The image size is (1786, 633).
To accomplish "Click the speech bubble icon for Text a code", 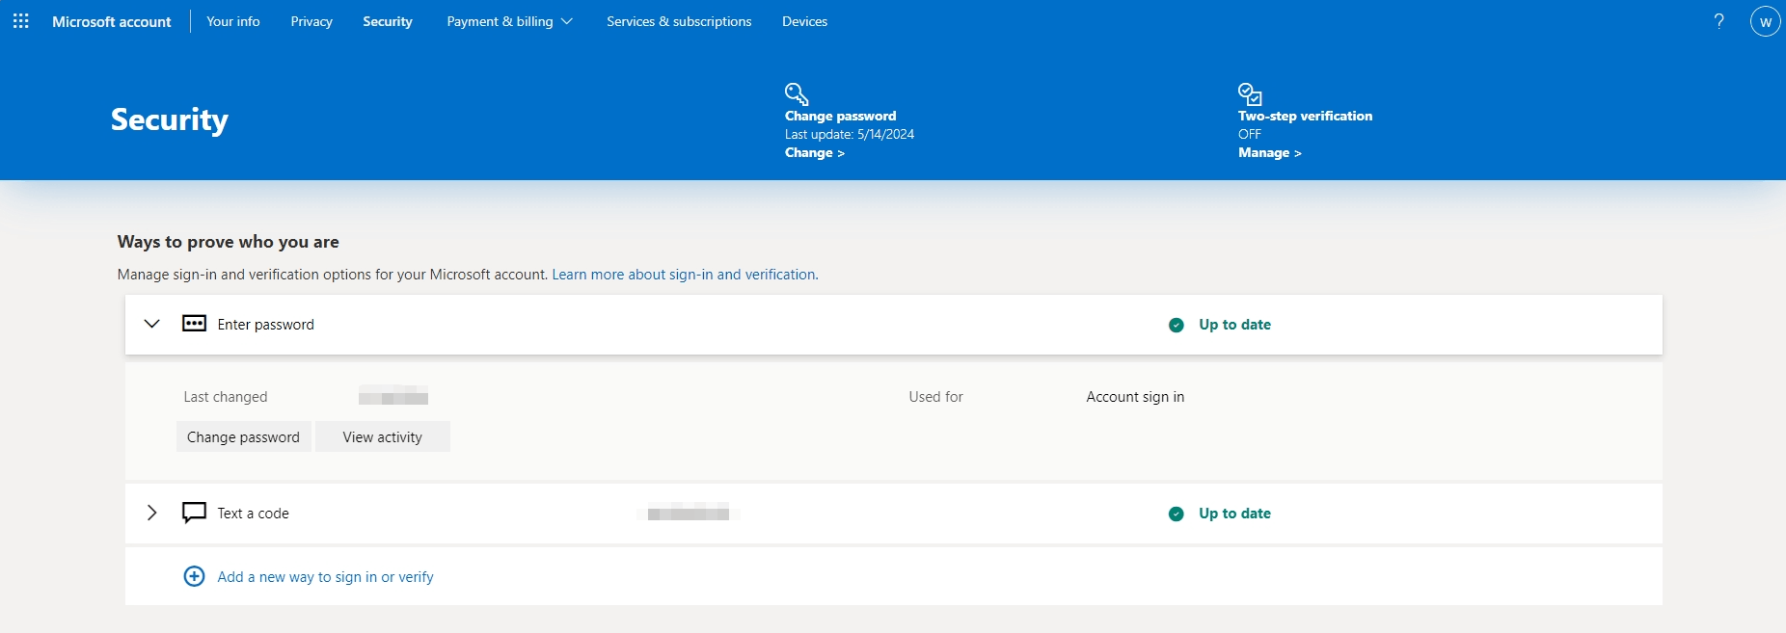I will tap(194, 513).
